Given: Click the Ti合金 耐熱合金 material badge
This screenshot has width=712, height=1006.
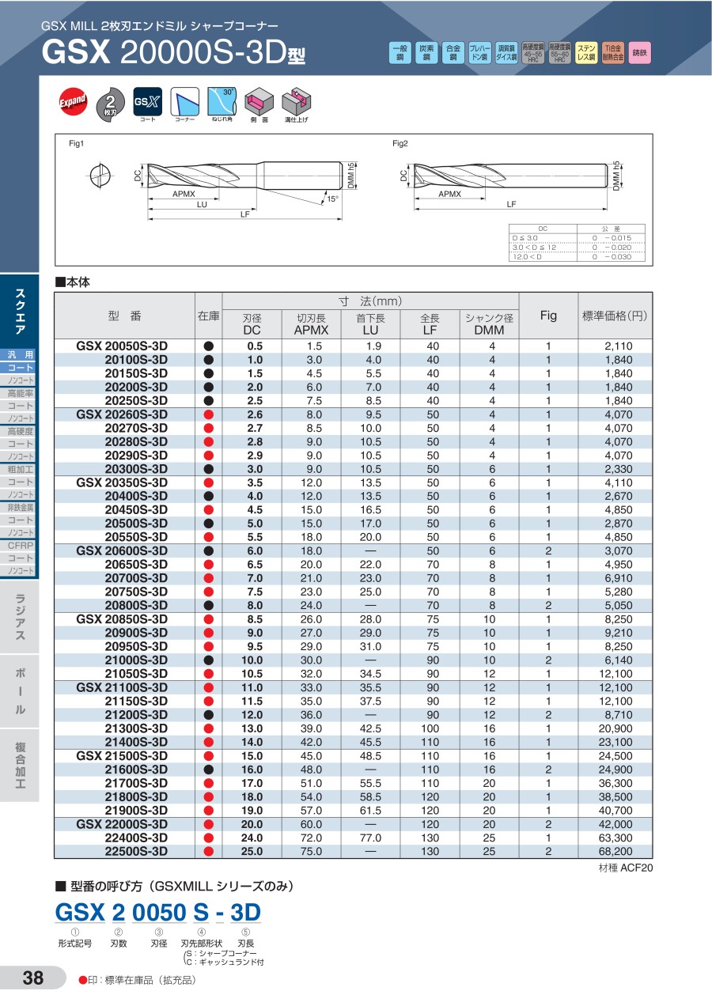Looking at the screenshot, I should [613, 53].
